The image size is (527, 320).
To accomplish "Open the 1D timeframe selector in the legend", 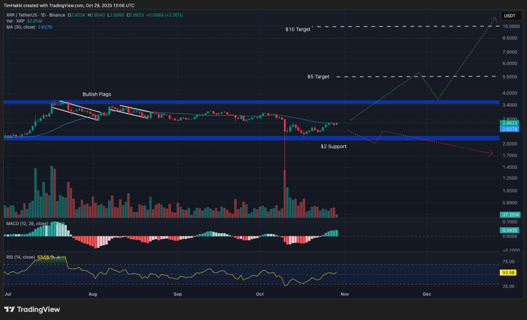I will [43, 15].
